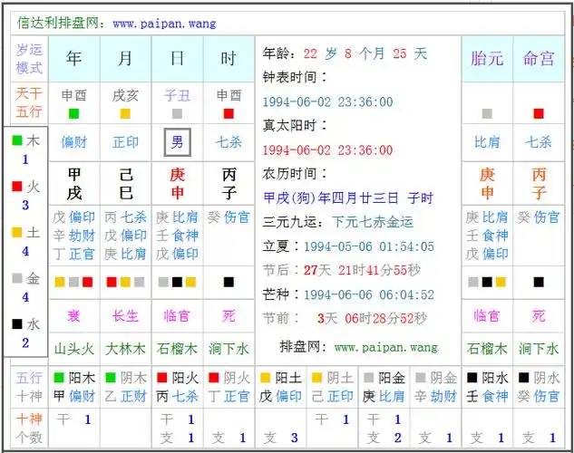Open the green www.paipan.wang link beside 排盘网
Image resolution: width=574 pixels, height=453 pixels.
(385, 347)
